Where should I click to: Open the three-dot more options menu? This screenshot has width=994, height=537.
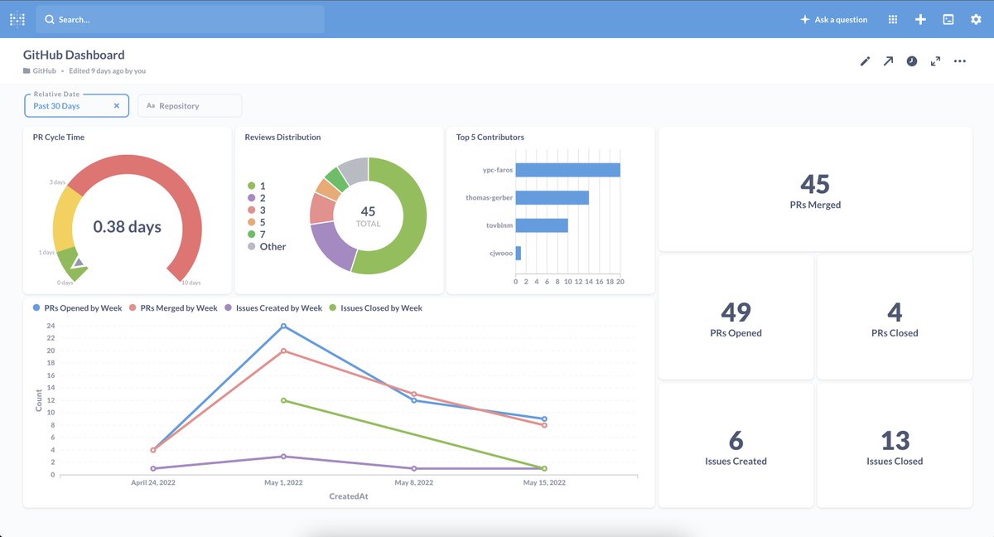[960, 60]
